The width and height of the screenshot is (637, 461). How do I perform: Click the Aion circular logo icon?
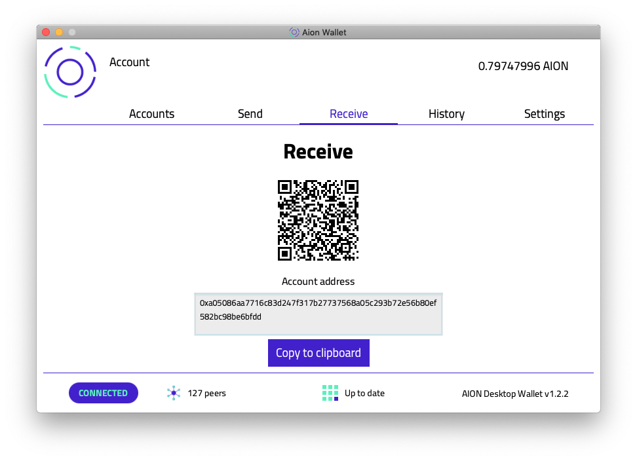pos(70,72)
